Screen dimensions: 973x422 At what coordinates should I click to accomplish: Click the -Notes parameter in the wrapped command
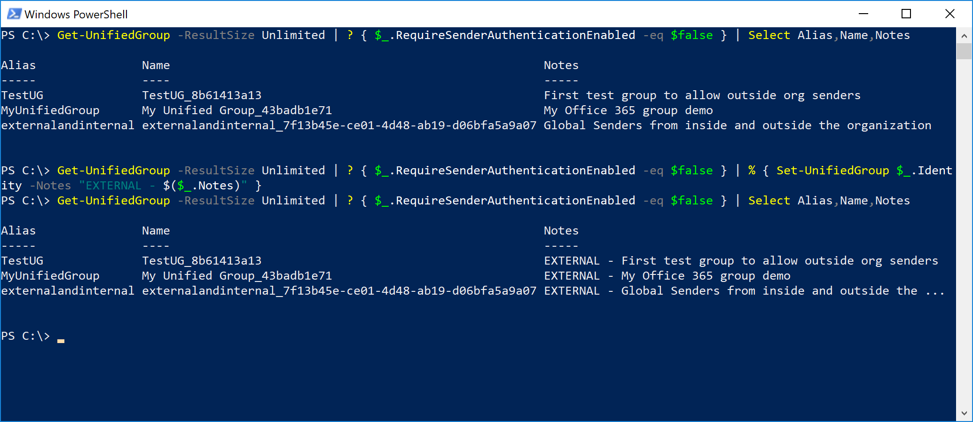[50, 186]
